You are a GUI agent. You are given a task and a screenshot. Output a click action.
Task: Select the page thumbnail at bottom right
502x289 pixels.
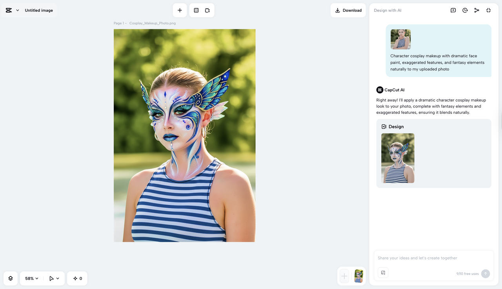pos(358,276)
